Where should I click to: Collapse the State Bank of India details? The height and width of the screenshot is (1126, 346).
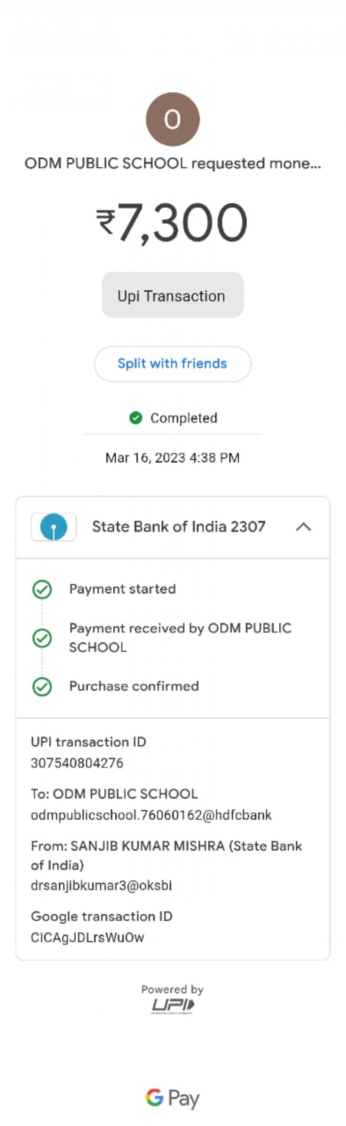[x=303, y=527]
